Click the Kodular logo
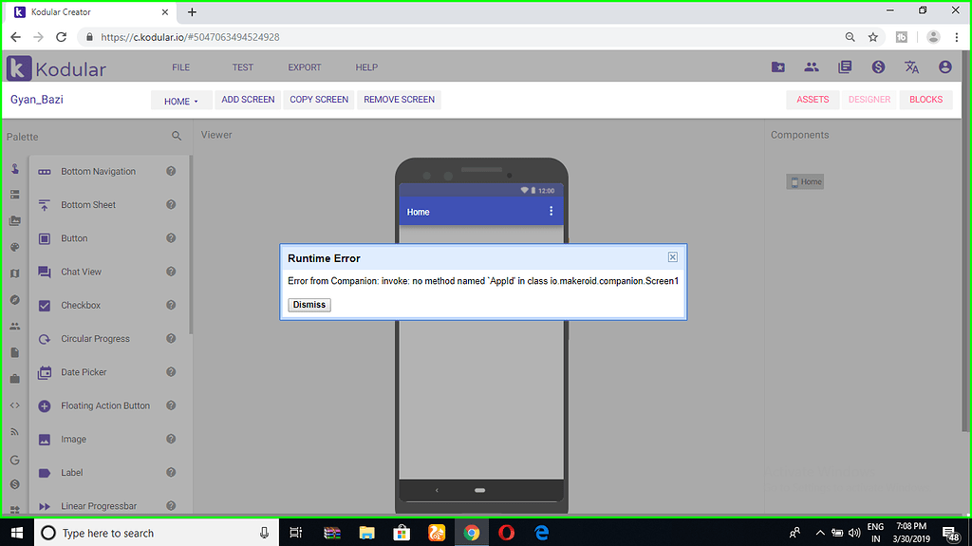The width and height of the screenshot is (972, 546). [56, 68]
